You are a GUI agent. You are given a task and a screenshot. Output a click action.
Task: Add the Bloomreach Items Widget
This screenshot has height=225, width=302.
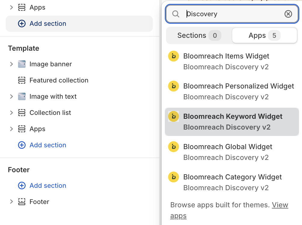232,61
